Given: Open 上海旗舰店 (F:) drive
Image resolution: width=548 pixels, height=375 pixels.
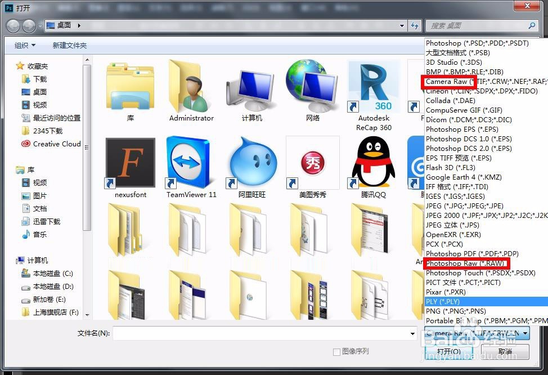Looking at the screenshot, I should [x=50, y=312].
